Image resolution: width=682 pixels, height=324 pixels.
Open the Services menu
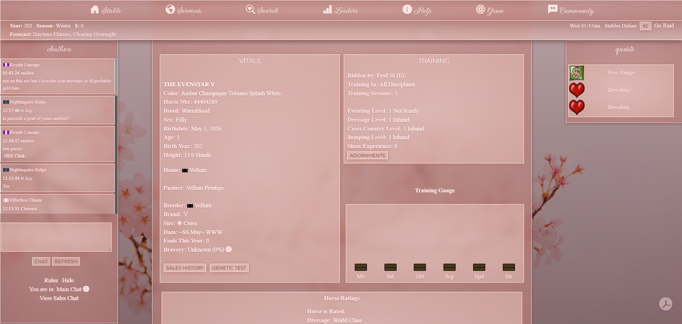point(183,10)
